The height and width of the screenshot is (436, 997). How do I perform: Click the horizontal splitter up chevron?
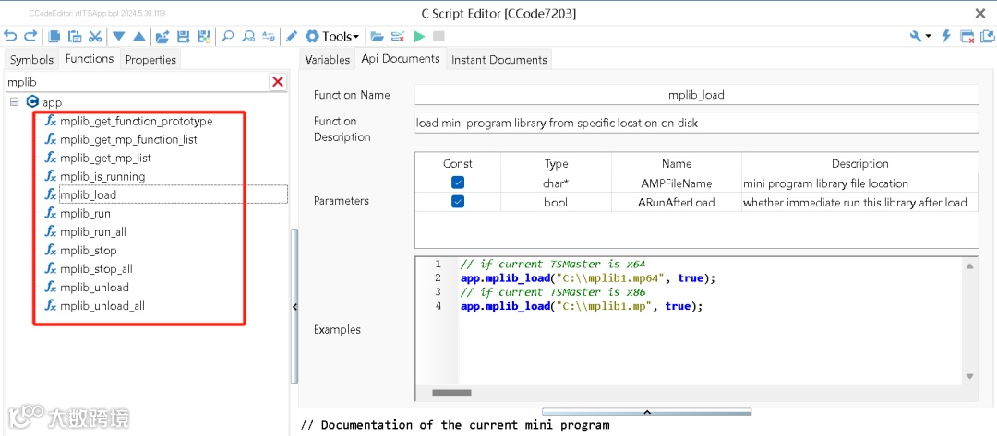[x=646, y=412]
